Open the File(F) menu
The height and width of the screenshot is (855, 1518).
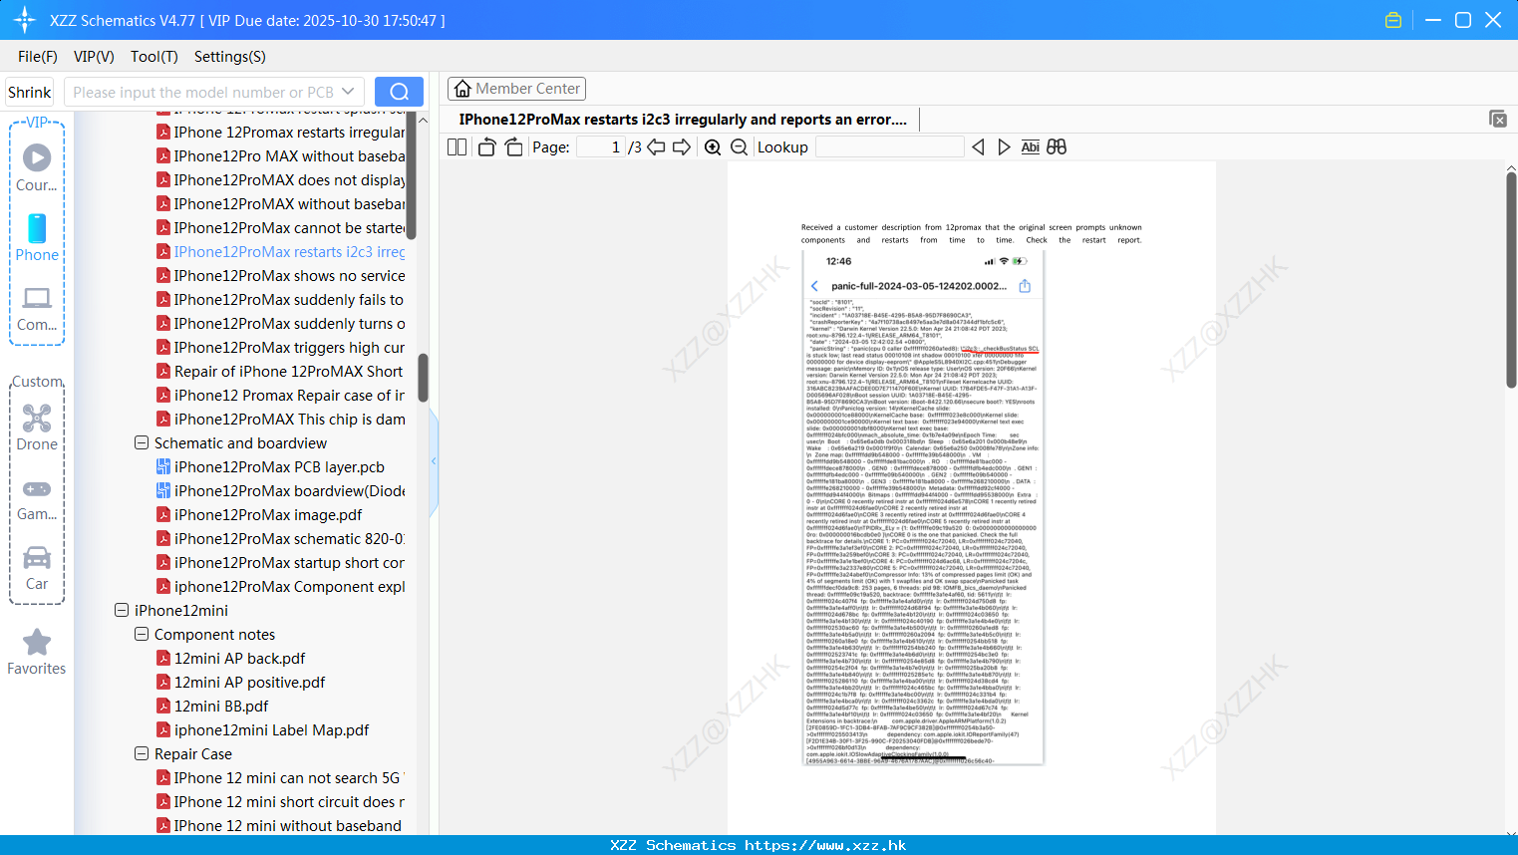point(38,57)
